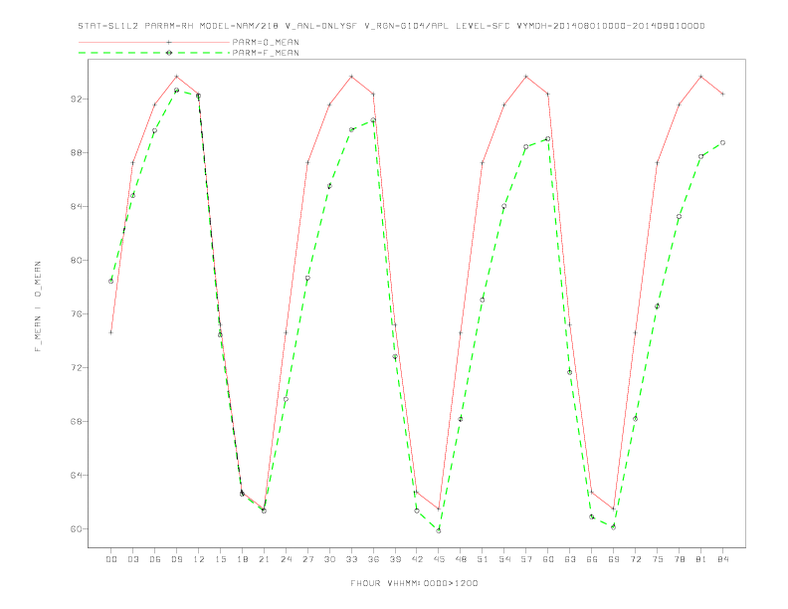The height and width of the screenshot is (609, 788).
Task: Click the chart title starting STAT=SL1L2
Action: [x=391, y=26]
